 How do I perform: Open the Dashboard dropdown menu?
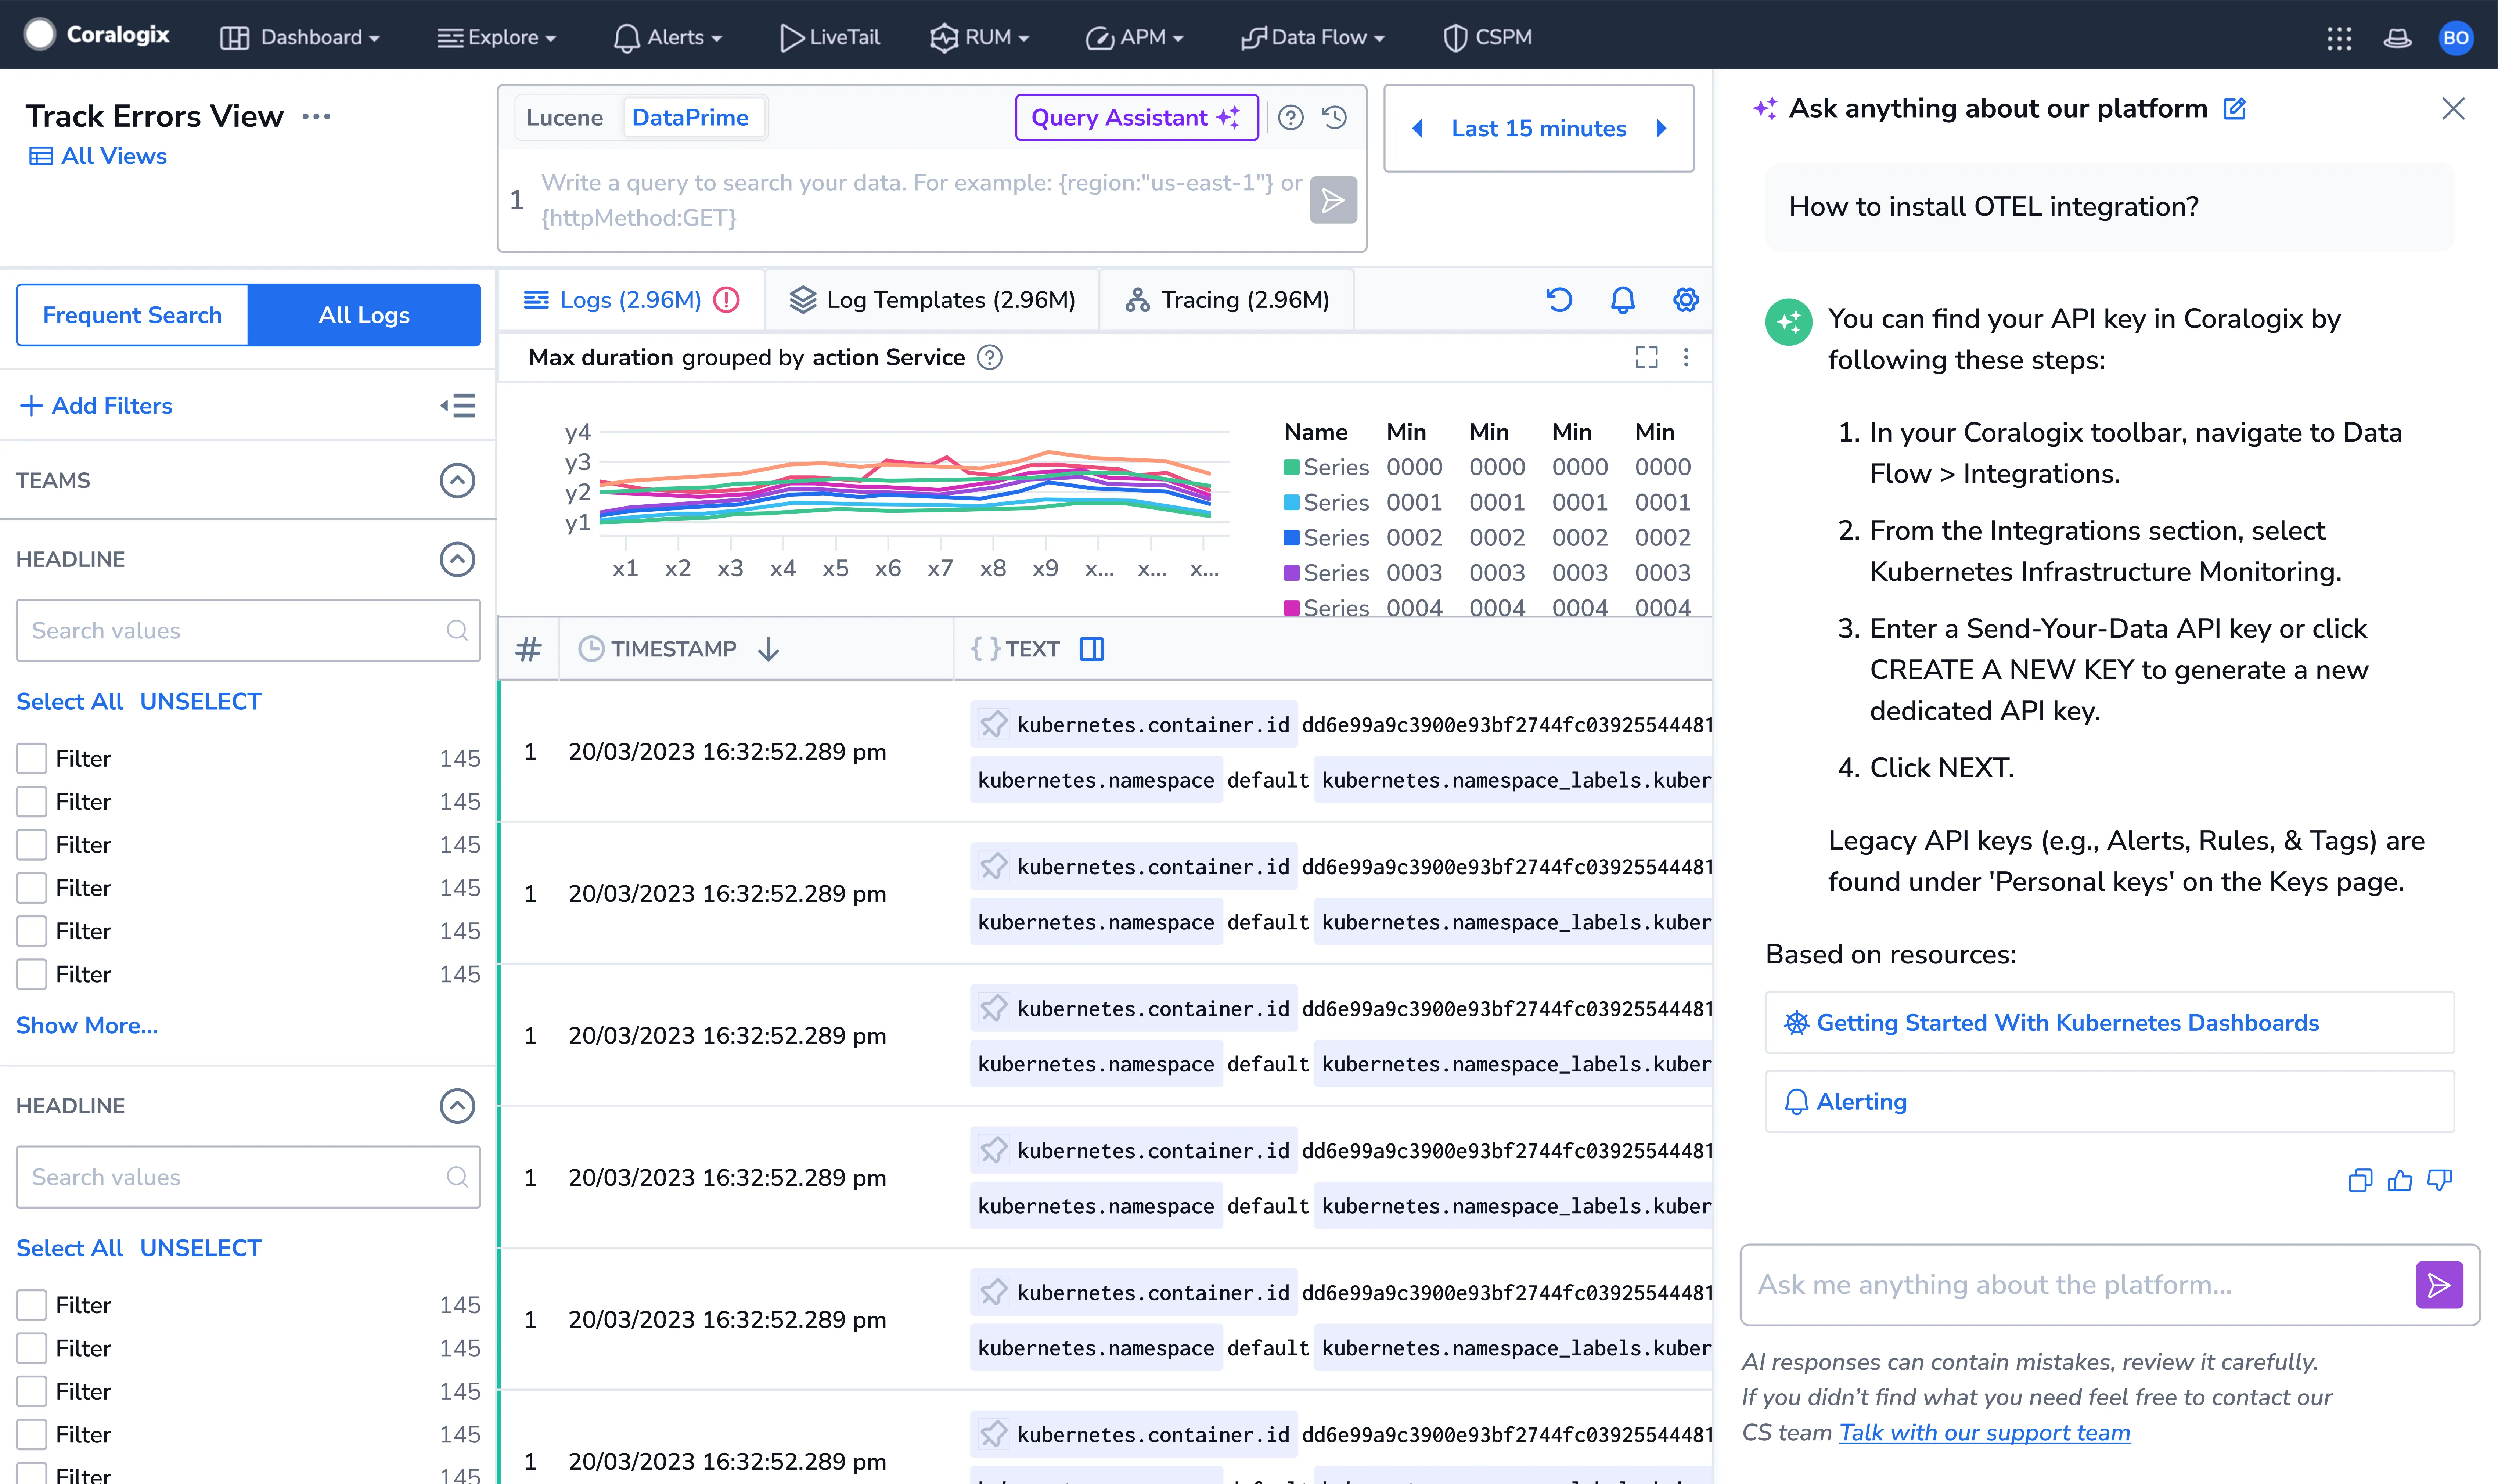click(300, 38)
